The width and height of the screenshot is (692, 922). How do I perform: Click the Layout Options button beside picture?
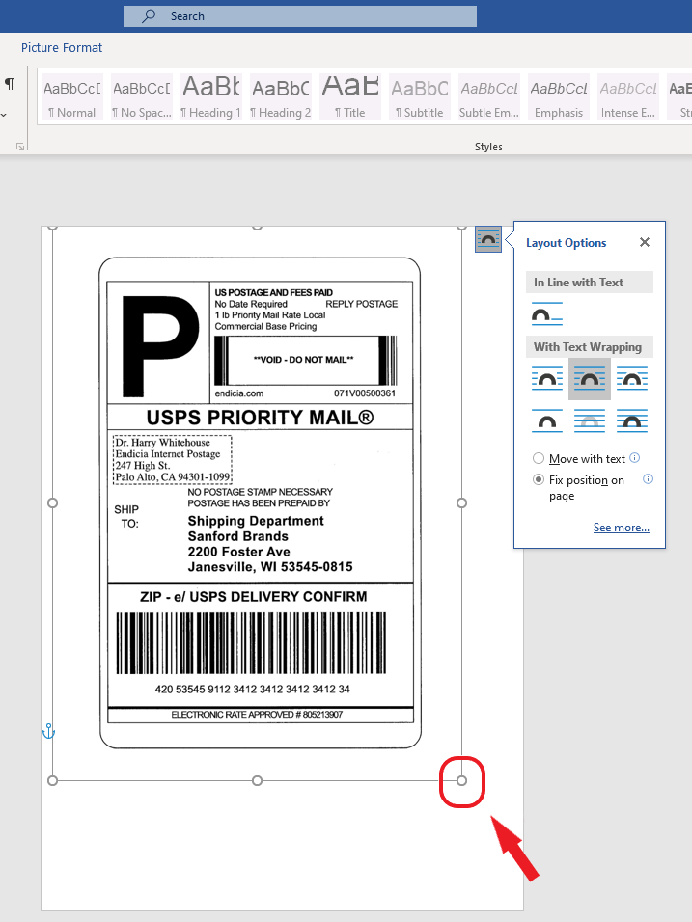(488, 239)
